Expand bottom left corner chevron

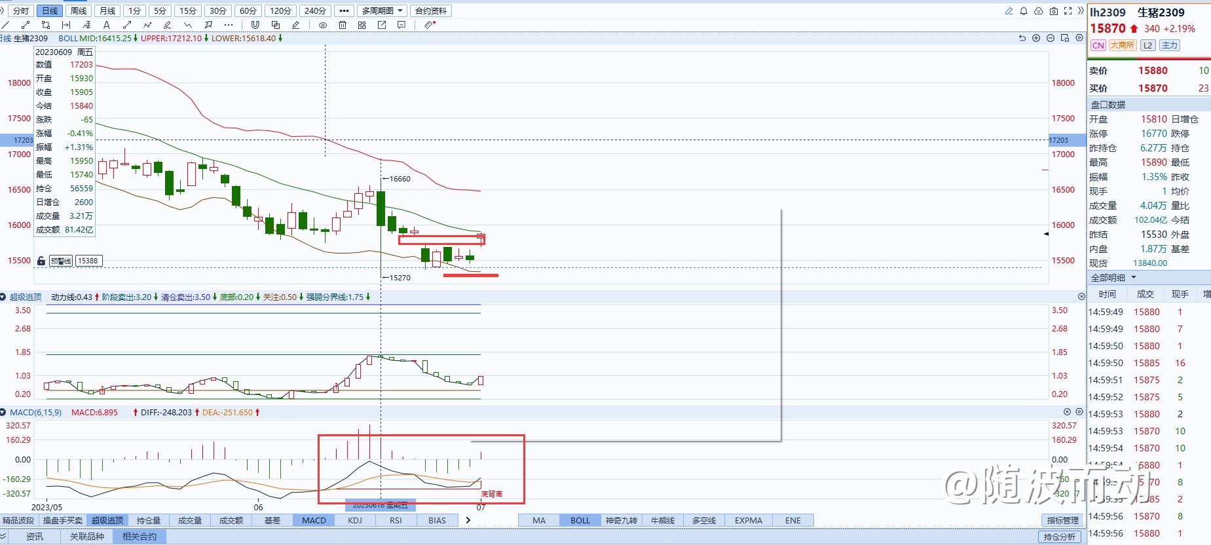coord(3,536)
